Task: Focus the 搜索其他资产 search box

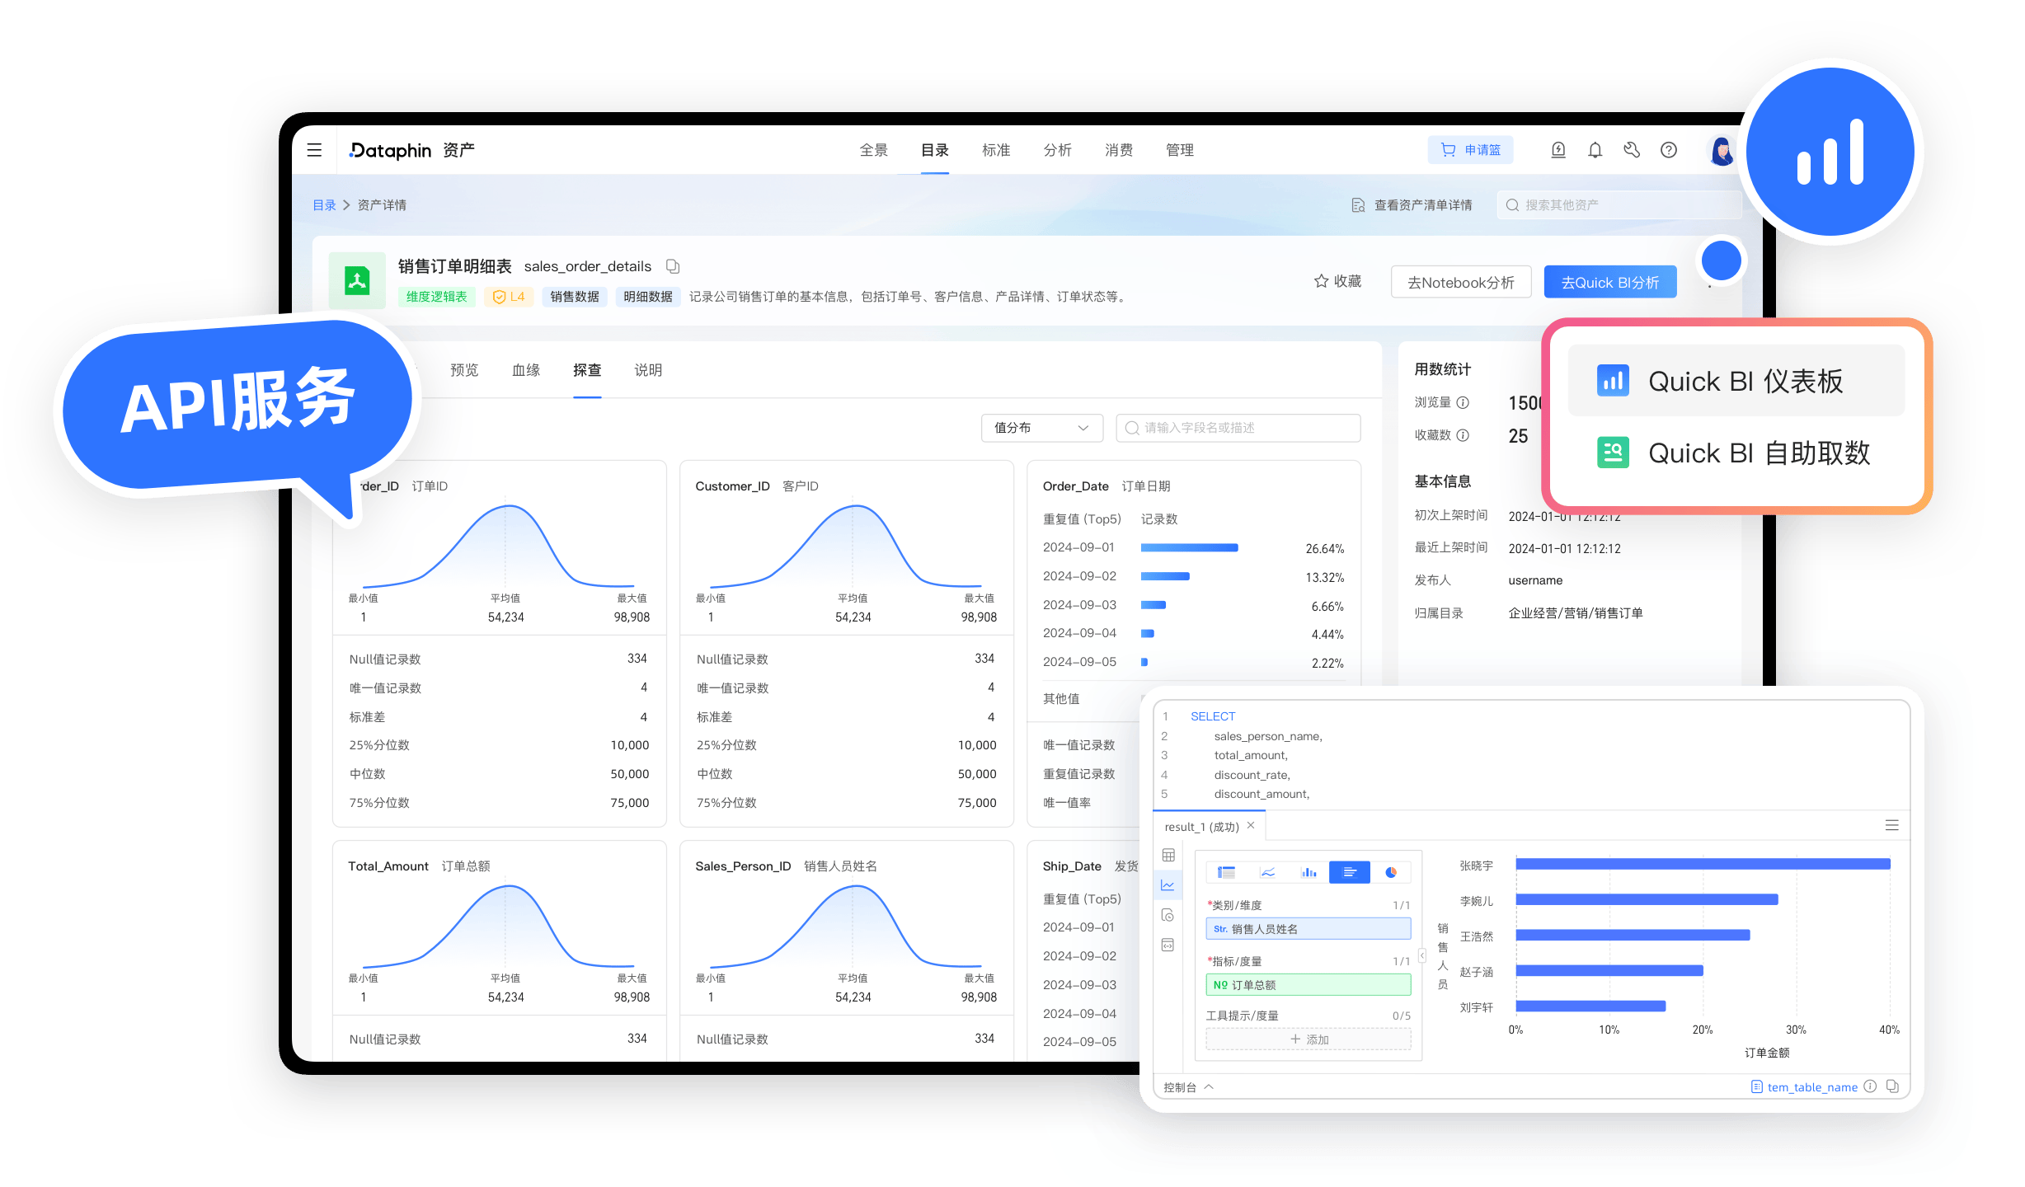Action: click(x=1619, y=205)
